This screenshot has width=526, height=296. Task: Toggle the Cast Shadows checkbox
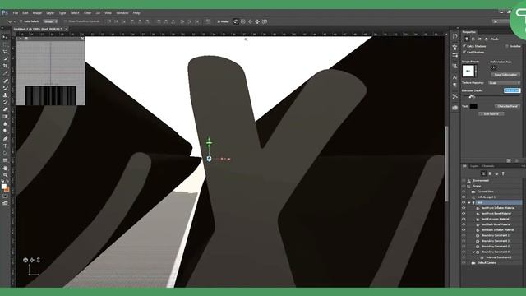(464, 52)
